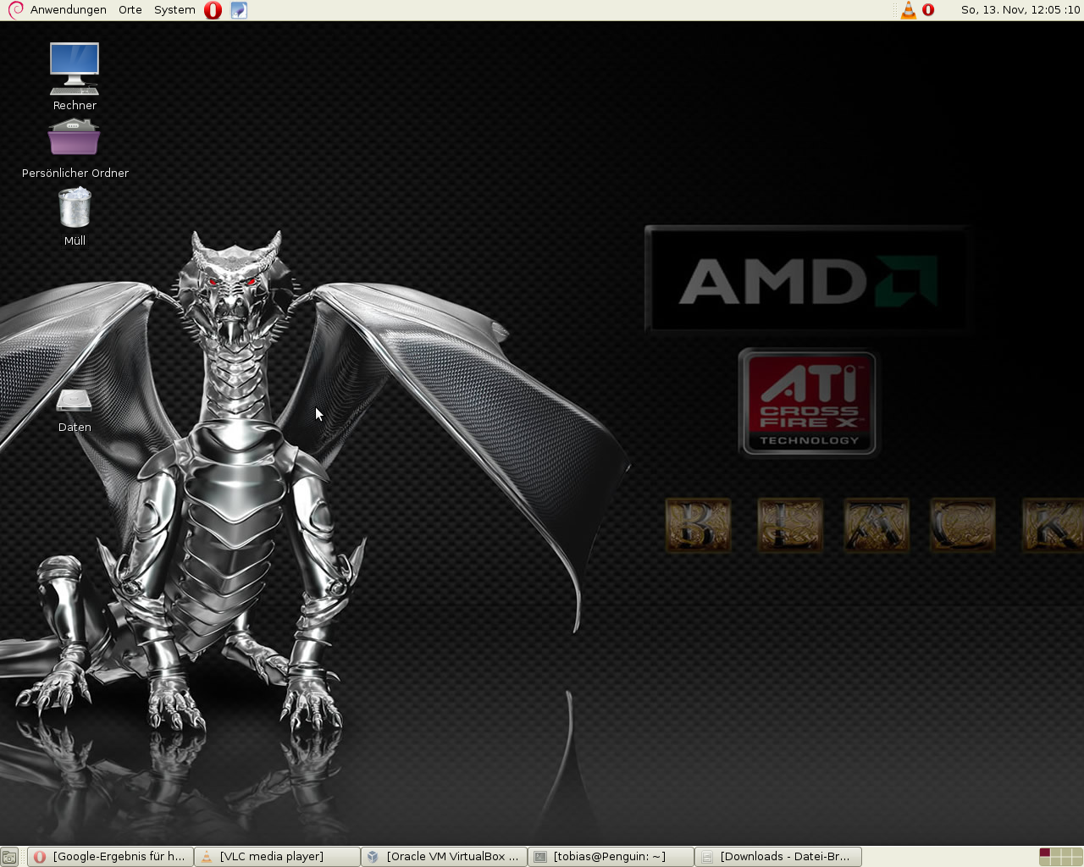Bring up the Oracle VM VirtualBox window

pyautogui.click(x=444, y=857)
